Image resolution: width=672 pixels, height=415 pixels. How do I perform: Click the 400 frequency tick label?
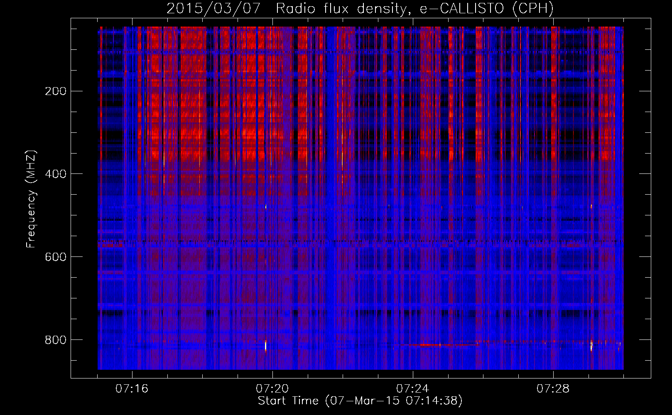tap(56, 174)
